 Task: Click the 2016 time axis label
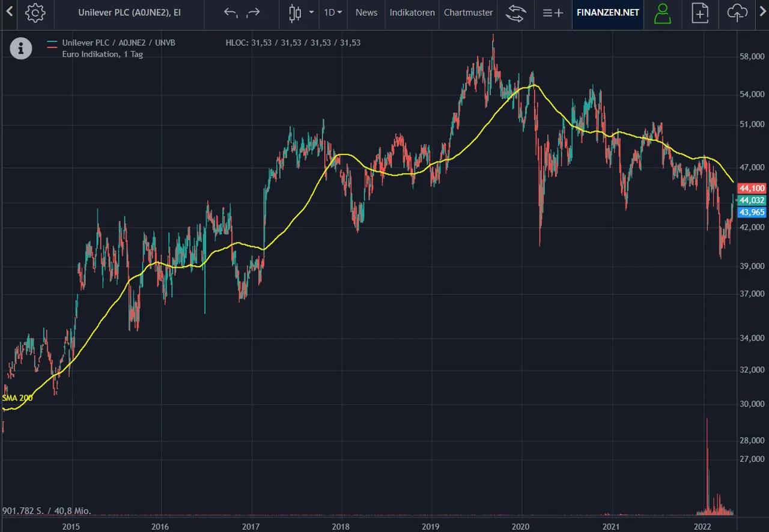click(160, 527)
